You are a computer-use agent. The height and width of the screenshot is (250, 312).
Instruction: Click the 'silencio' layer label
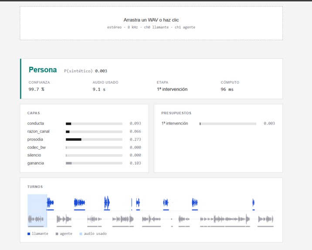34,155
